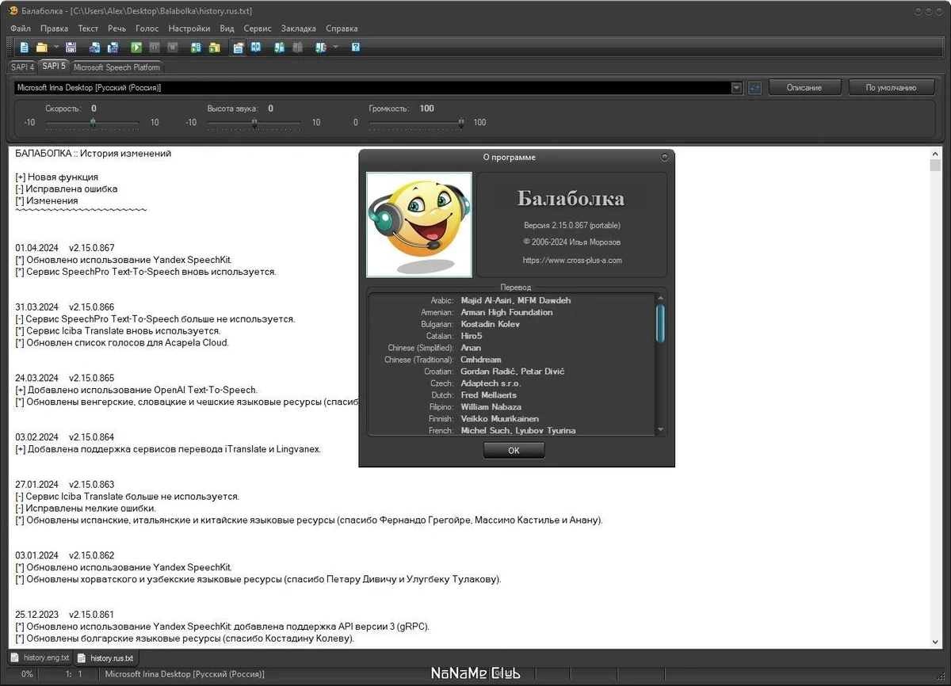The image size is (951, 686).
Task: Open the Речь menu
Action: tap(117, 29)
